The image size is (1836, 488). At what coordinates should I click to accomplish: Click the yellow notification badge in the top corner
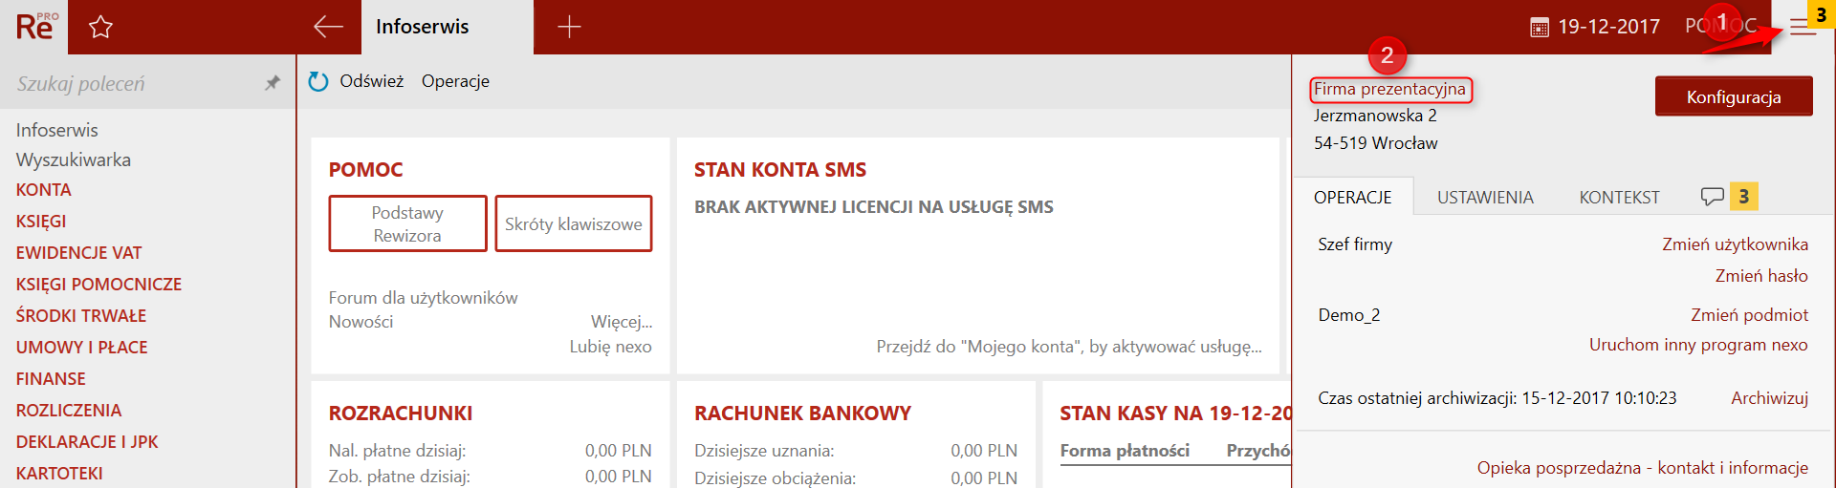pyautogui.click(x=1821, y=15)
